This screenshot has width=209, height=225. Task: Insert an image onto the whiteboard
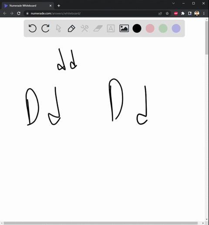[124, 28]
